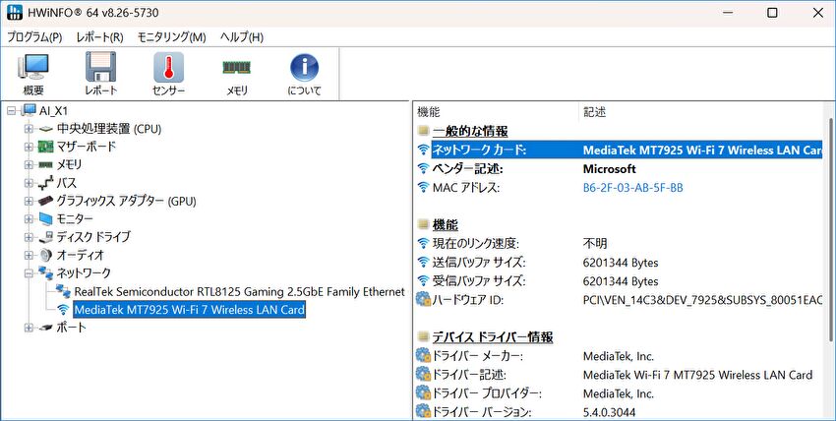The width and height of the screenshot is (836, 421).
Task: Click the ドライバー記述 row label
Action: pos(469,375)
